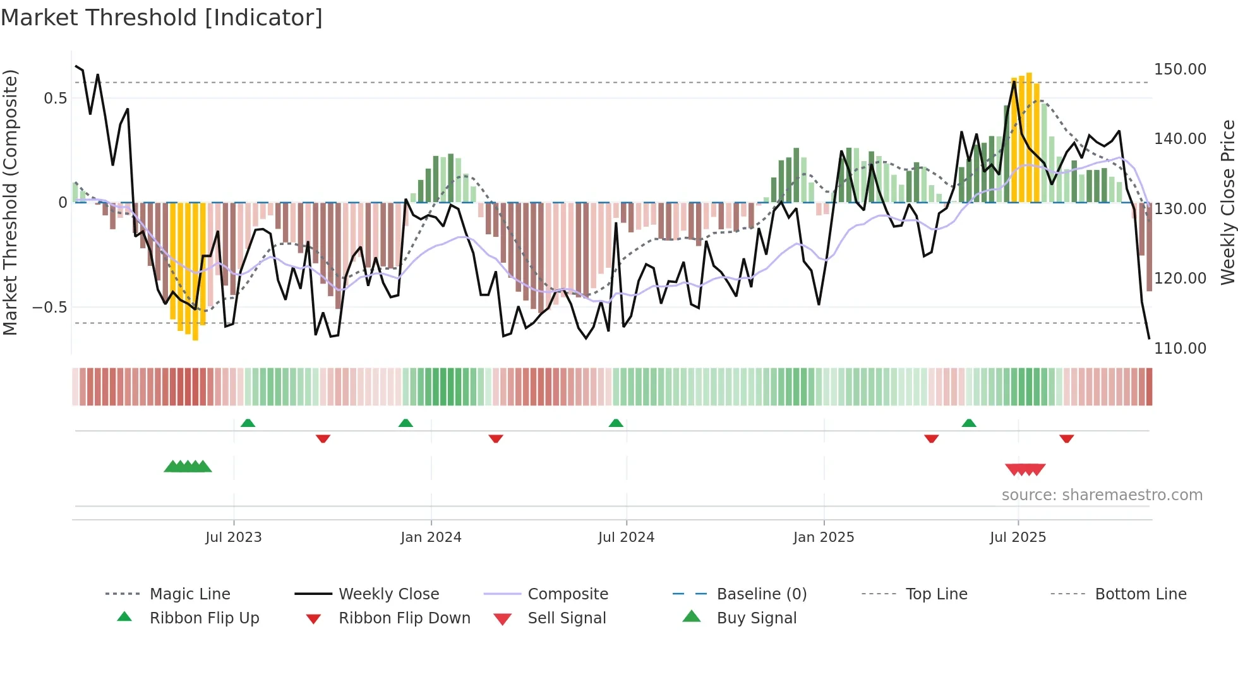Hide the Top Line legend entry
Screen dimensions: 1238x696
click(936, 594)
